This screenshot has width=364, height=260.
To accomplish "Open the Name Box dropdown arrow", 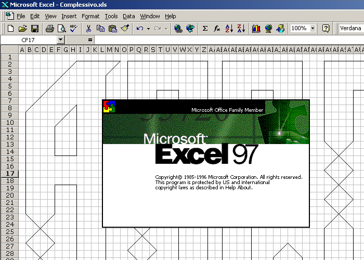I will click(60, 40).
